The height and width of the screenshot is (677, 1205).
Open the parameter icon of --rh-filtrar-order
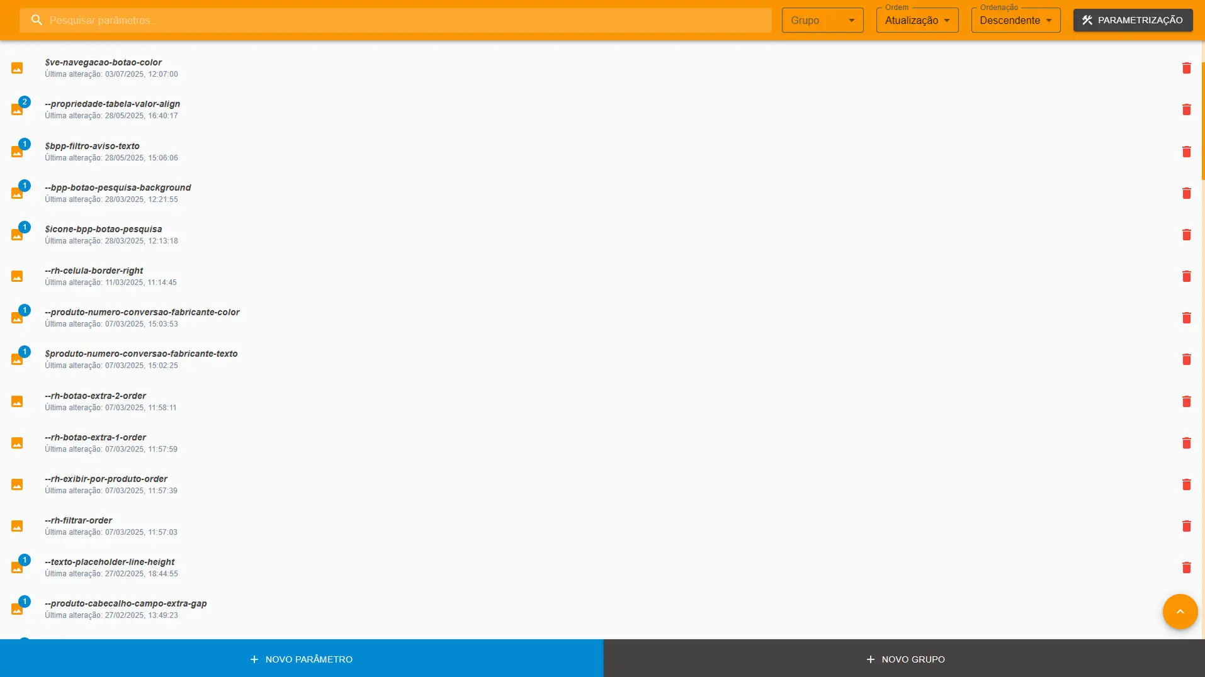pyautogui.click(x=17, y=526)
